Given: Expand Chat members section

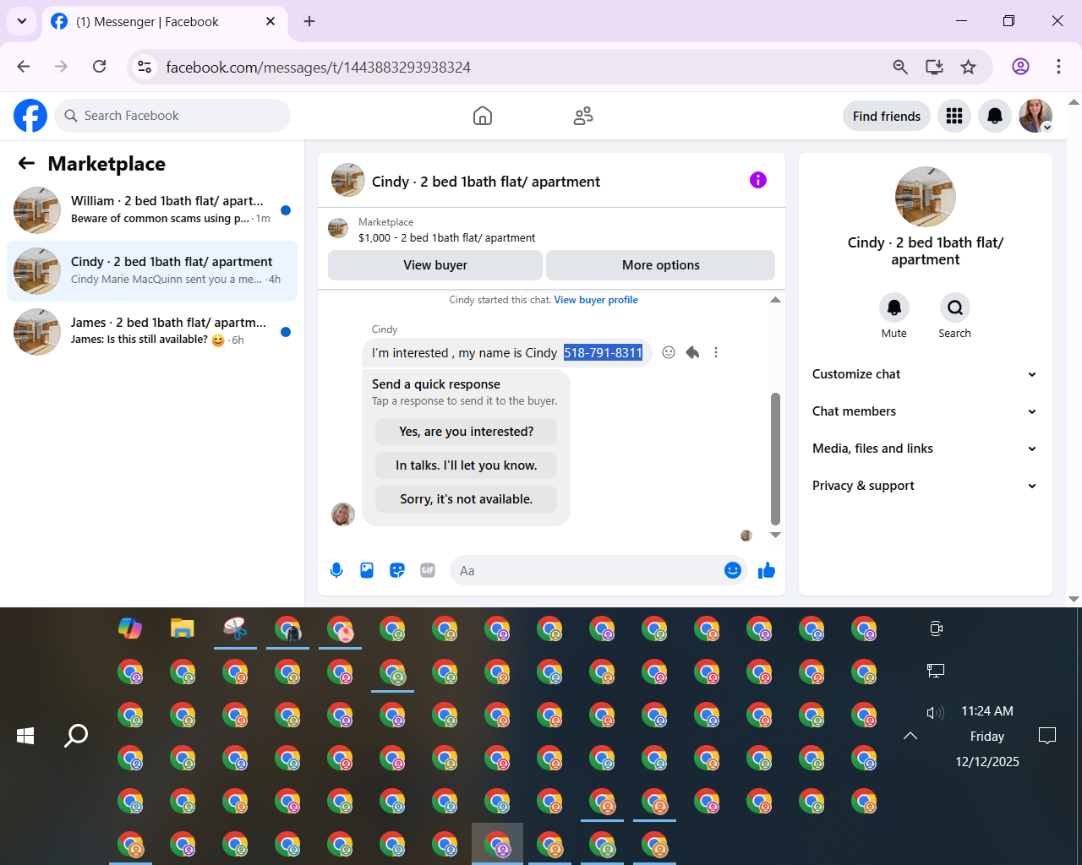Looking at the screenshot, I should point(925,411).
